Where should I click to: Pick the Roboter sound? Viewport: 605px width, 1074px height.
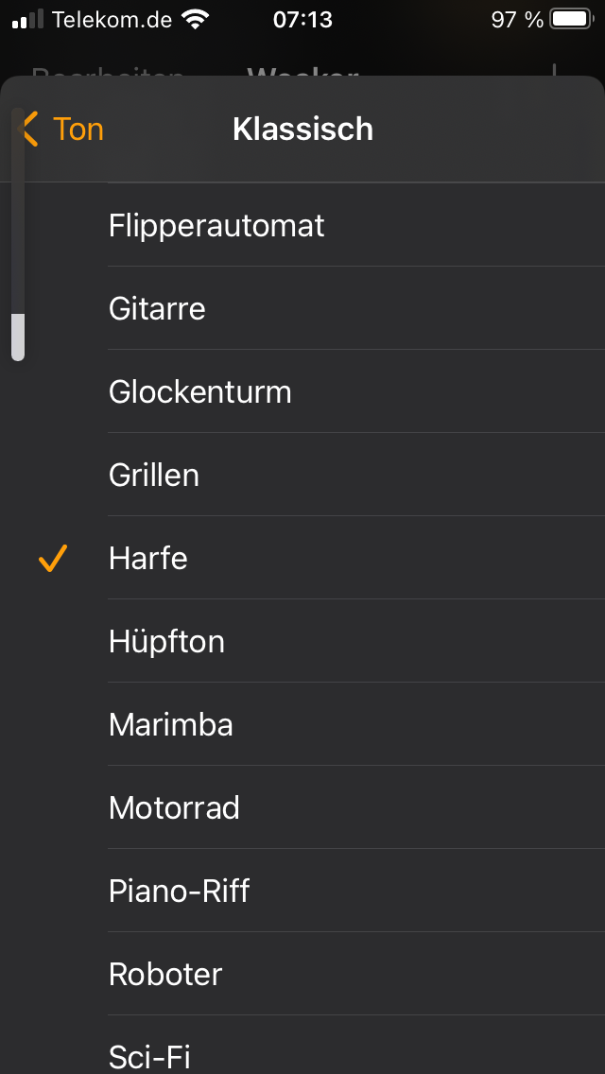[165, 975]
